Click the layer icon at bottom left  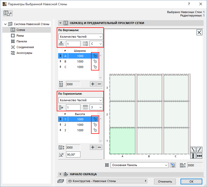coord(61,181)
